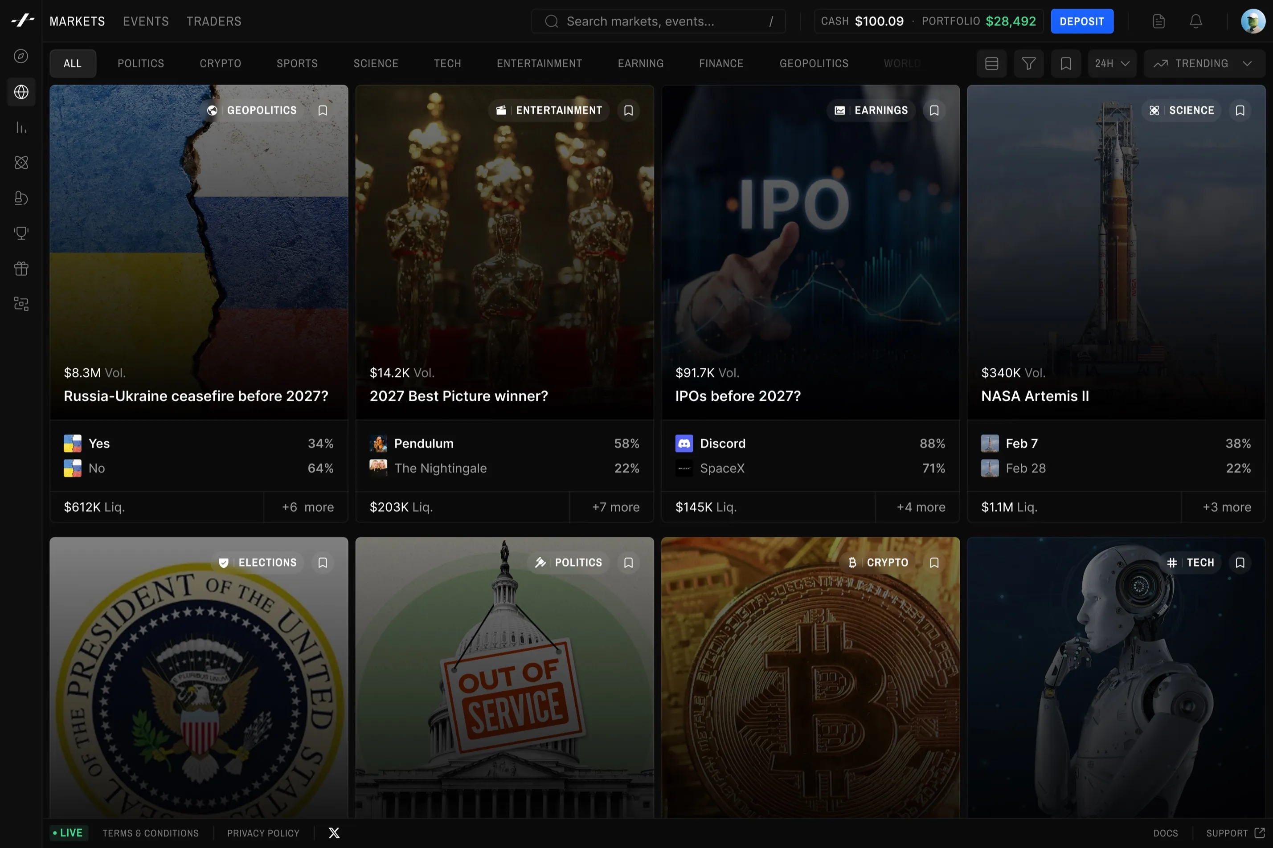The height and width of the screenshot is (848, 1273).
Task: Pick the Pendulum 58% outcome
Action: click(x=504, y=444)
